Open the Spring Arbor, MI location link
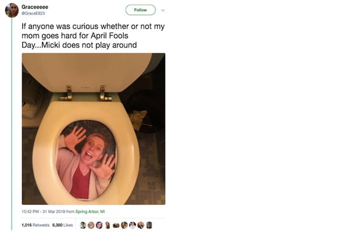Screen dimensions: 343x232 click(x=90, y=212)
